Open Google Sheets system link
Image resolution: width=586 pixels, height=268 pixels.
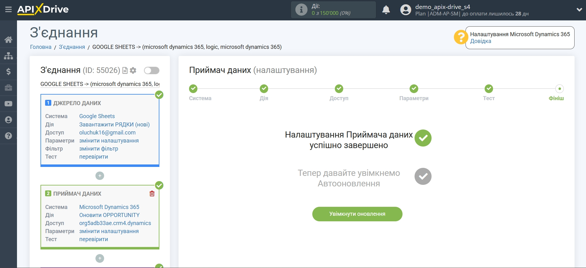pyautogui.click(x=97, y=116)
